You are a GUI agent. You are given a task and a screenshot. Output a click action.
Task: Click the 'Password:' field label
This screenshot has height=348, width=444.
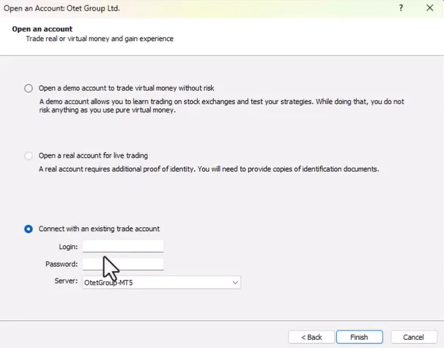[62, 264]
